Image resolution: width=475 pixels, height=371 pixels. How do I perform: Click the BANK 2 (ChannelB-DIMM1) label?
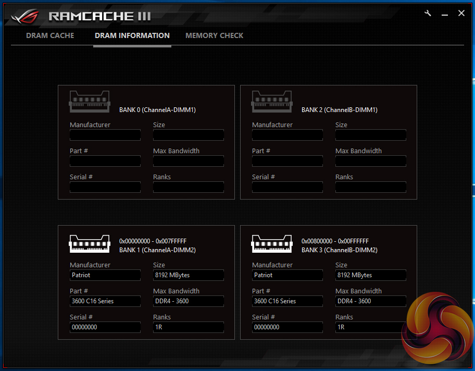click(340, 110)
